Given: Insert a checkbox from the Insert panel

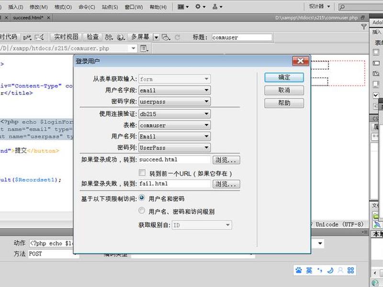Looking at the screenshot, I should coord(376,95).
